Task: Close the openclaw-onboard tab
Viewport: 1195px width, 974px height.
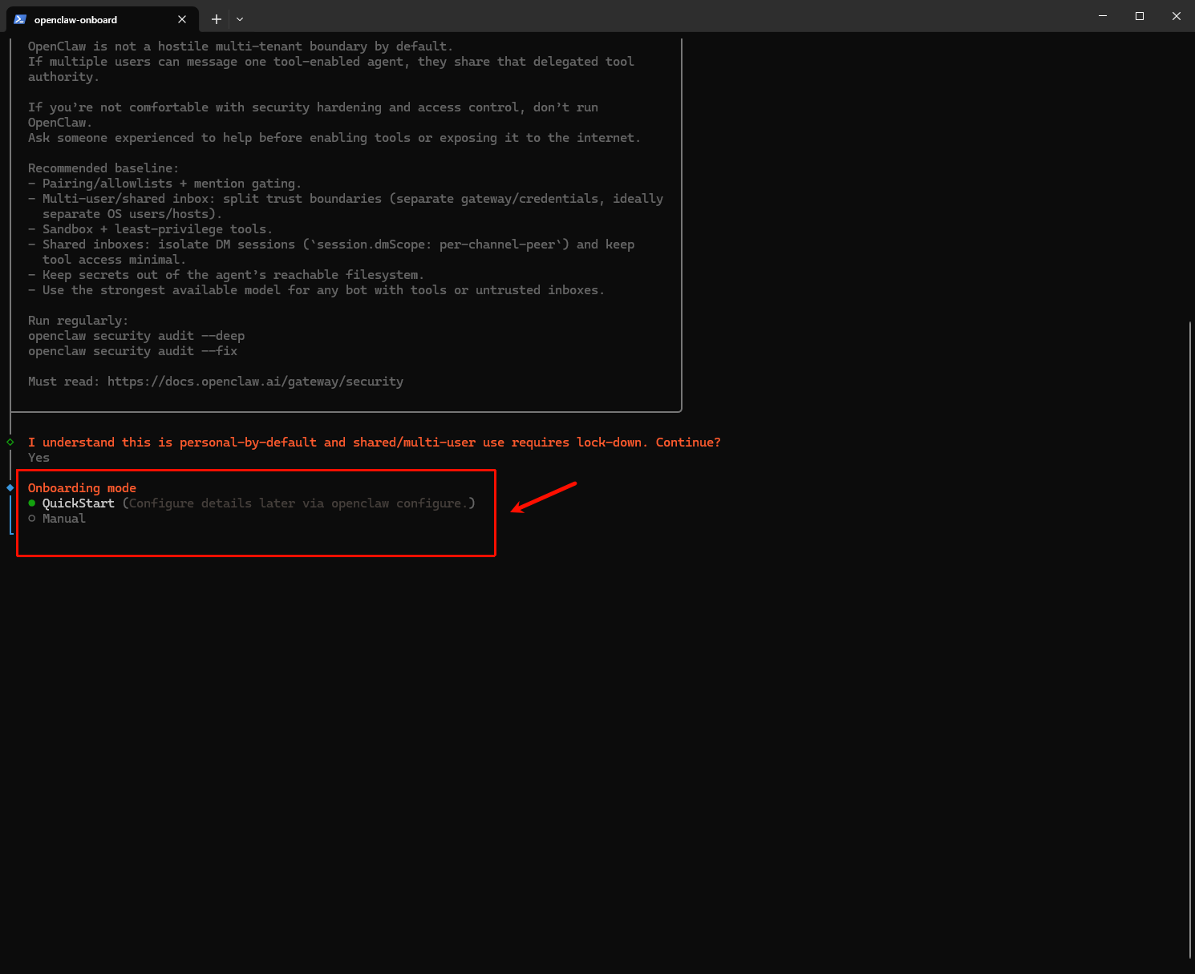Action: point(182,19)
